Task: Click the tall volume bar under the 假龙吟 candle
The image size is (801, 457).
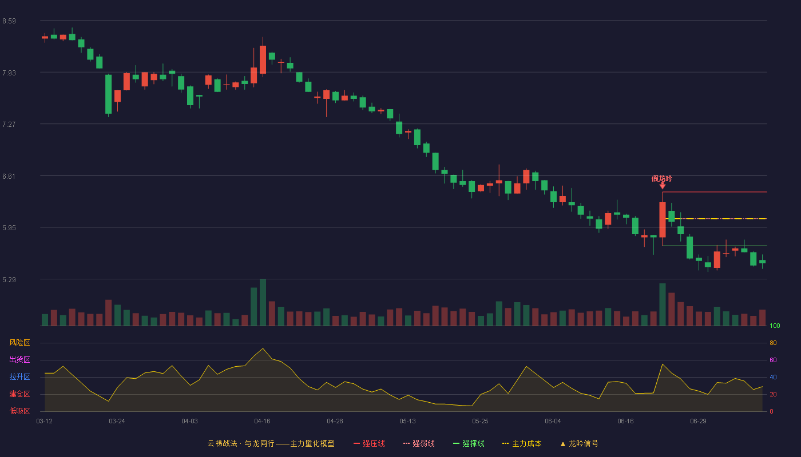Action: point(663,304)
